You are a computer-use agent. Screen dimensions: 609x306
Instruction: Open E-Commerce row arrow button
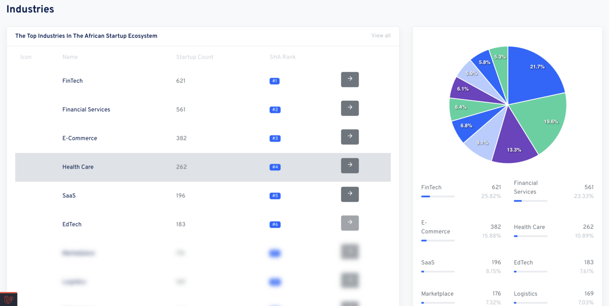[350, 137]
